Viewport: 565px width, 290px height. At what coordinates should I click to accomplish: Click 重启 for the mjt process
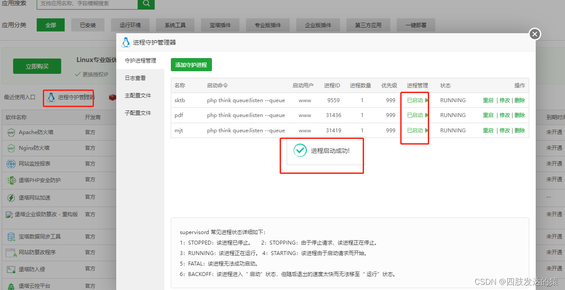click(488, 130)
